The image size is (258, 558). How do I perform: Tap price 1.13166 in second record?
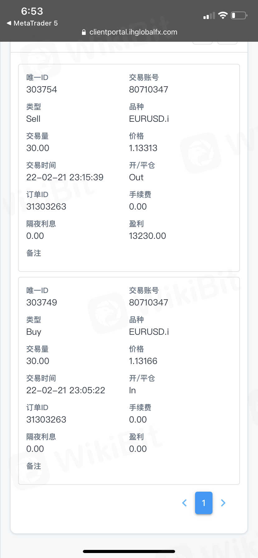pos(143,361)
